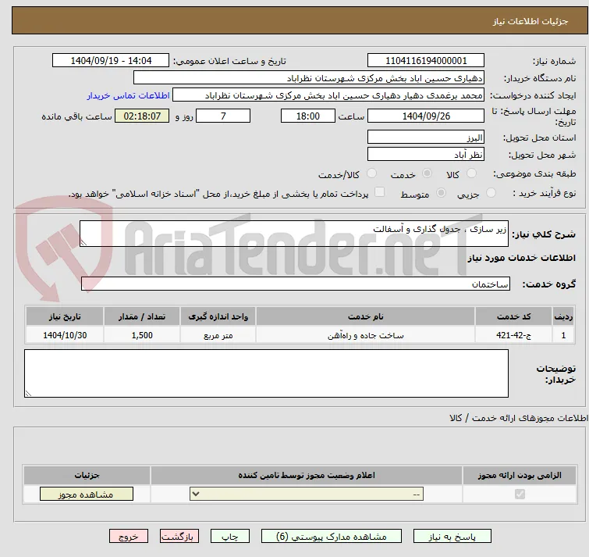Image resolution: width=589 pixels, height=557 pixels.
Task: Click the جزئیات اطلاعات نیاز page title
Action: coord(530,21)
